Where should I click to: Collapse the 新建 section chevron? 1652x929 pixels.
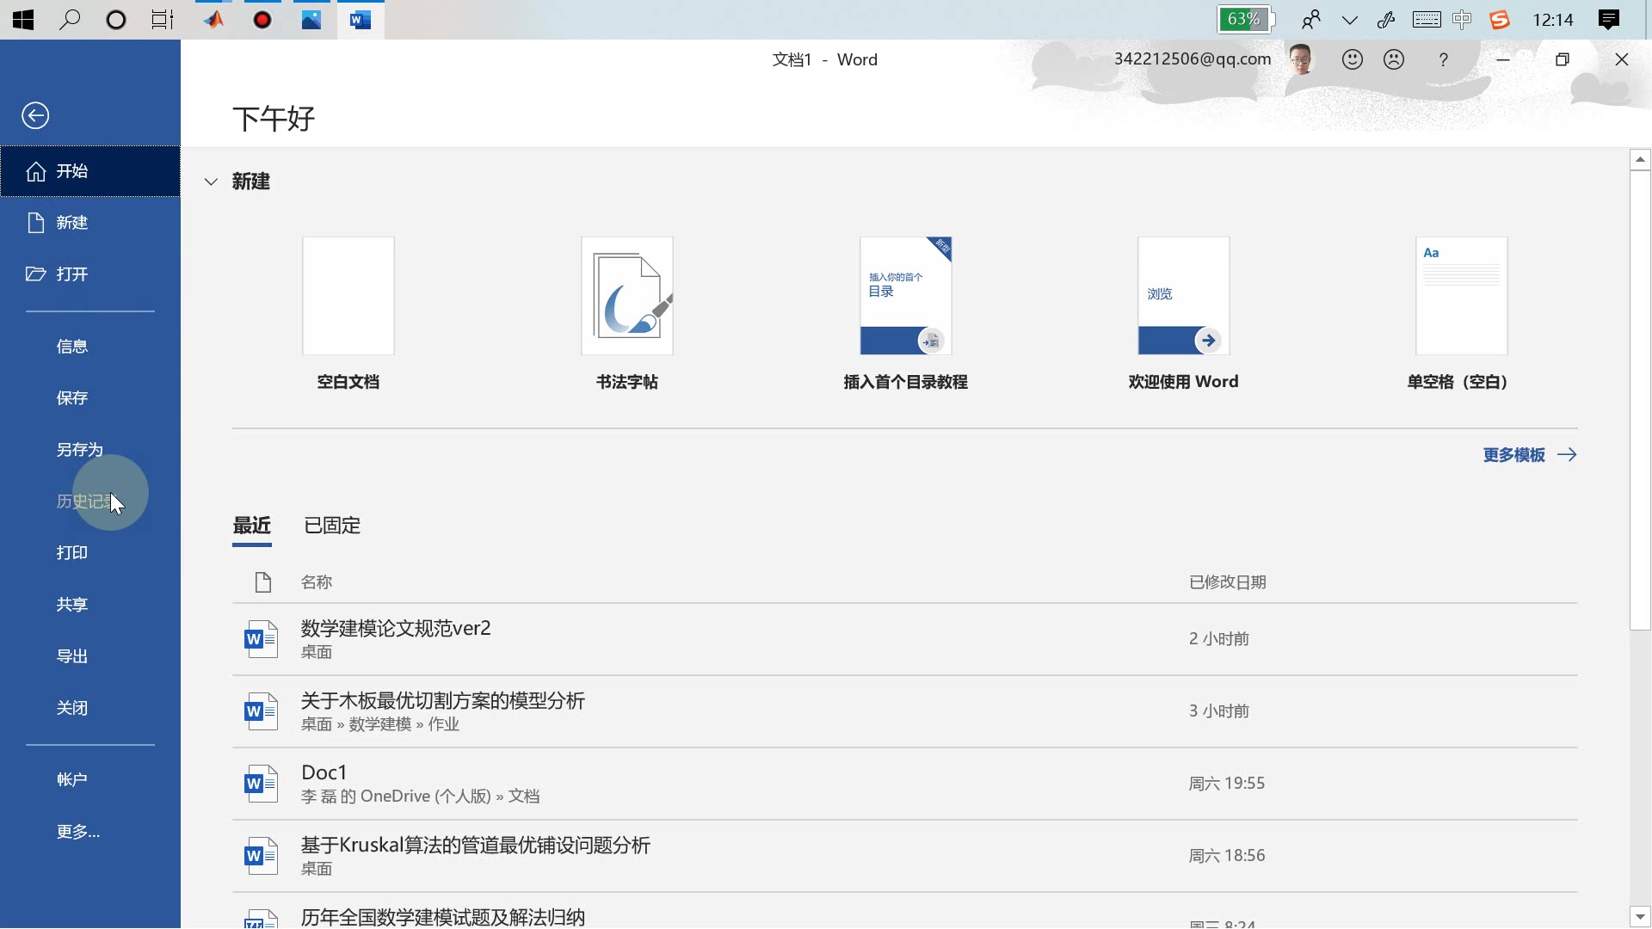click(x=211, y=181)
